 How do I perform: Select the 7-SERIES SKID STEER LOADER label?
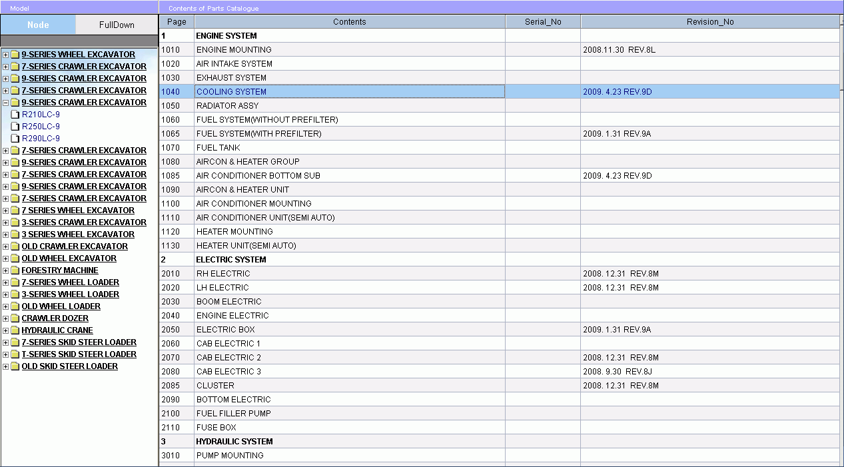point(79,342)
